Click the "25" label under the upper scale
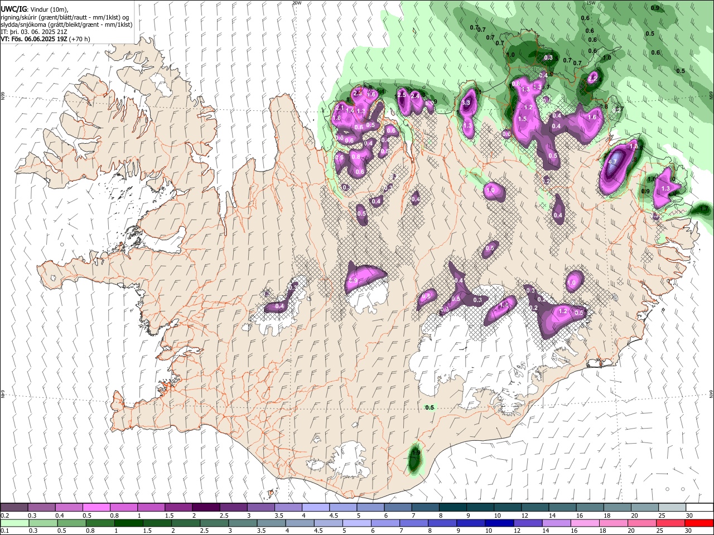 662,515
